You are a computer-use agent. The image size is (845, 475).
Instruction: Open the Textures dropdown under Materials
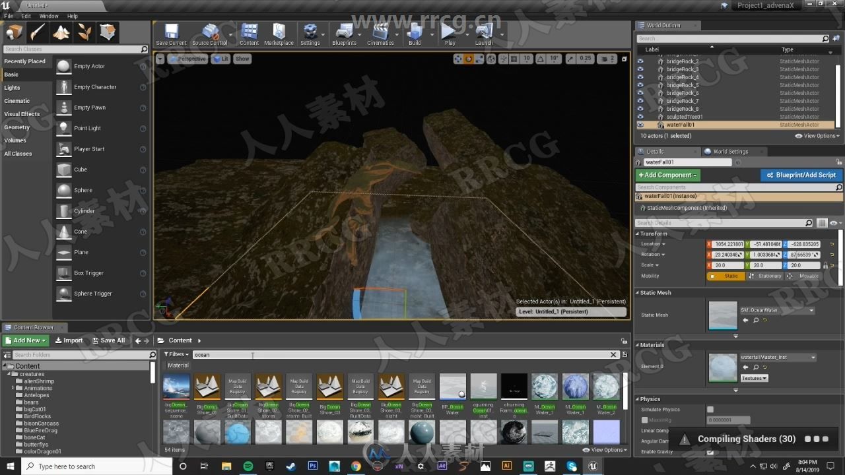pyautogui.click(x=754, y=378)
